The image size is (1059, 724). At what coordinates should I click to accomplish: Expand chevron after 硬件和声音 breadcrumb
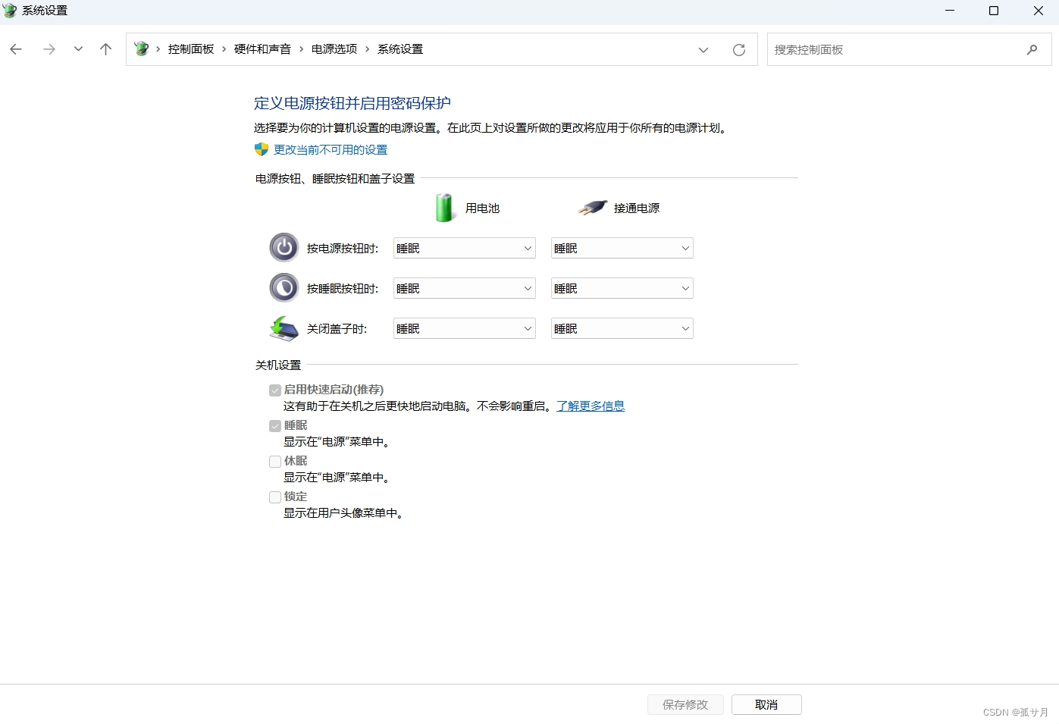(302, 49)
